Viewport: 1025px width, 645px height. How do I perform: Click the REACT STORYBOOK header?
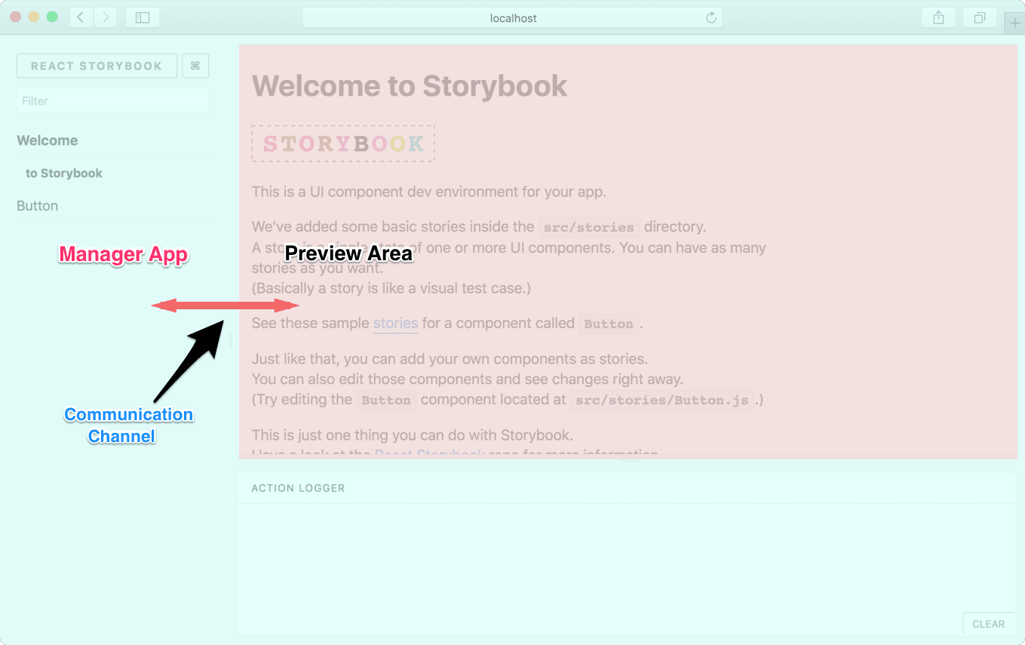pyautogui.click(x=97, y=66)
